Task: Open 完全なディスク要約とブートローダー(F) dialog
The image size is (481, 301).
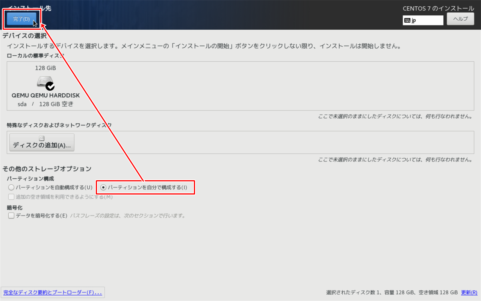Action: pyautogui.click(x=53, y=292)
